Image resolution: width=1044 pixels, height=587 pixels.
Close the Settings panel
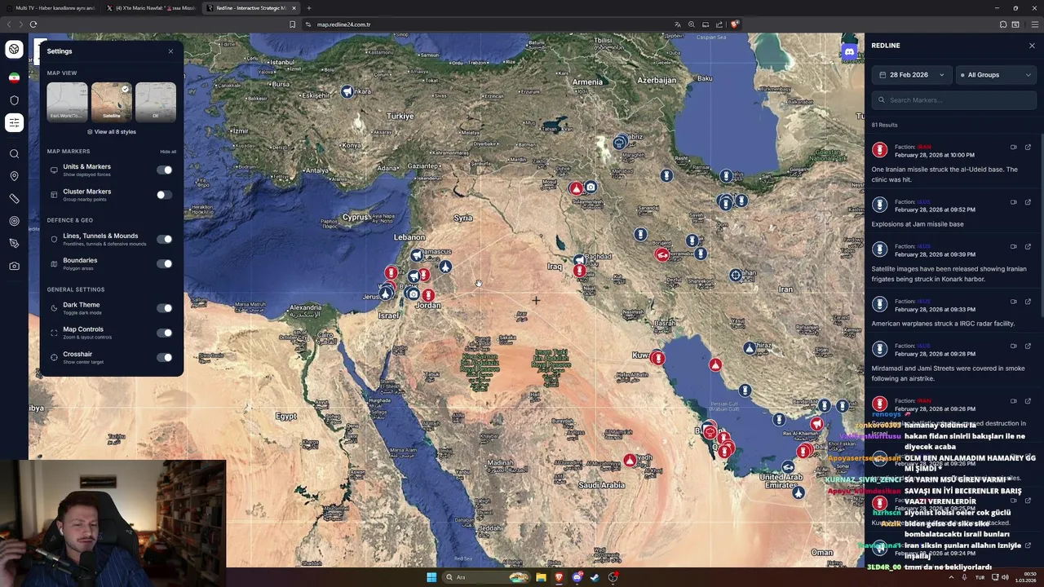click(x=170, y=51)
